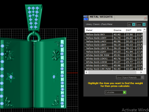Select the Yellow Gold:9KY row

click(114, 35)
